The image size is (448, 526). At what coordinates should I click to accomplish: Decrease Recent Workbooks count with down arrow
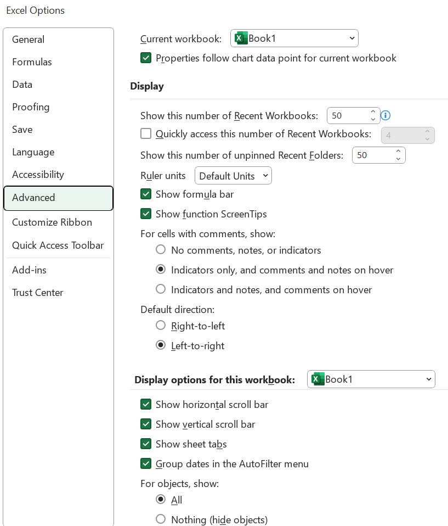[x=373, y=119]
